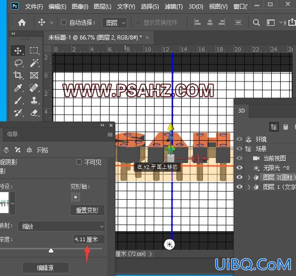The width and height of the screenshot is (296, 276).
Task: Hide 图层 2 (圆柱) in 3D panel
Action: (x=239, y=177)
